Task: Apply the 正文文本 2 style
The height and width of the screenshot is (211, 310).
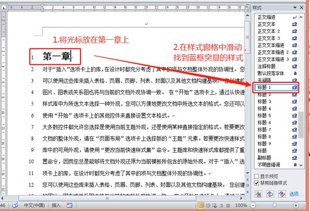Action: [x=276, y=31]
